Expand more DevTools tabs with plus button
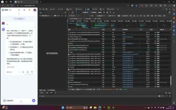 [118, 9]
